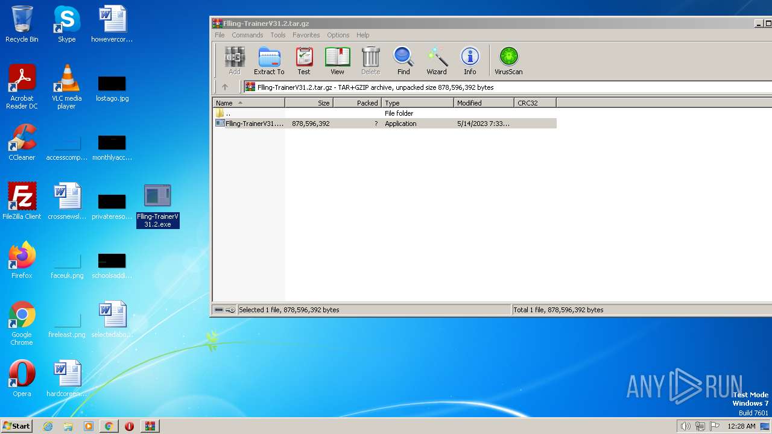
Task: Select the crossnewsl Word document icon
Action: click(x=66, y=201)
